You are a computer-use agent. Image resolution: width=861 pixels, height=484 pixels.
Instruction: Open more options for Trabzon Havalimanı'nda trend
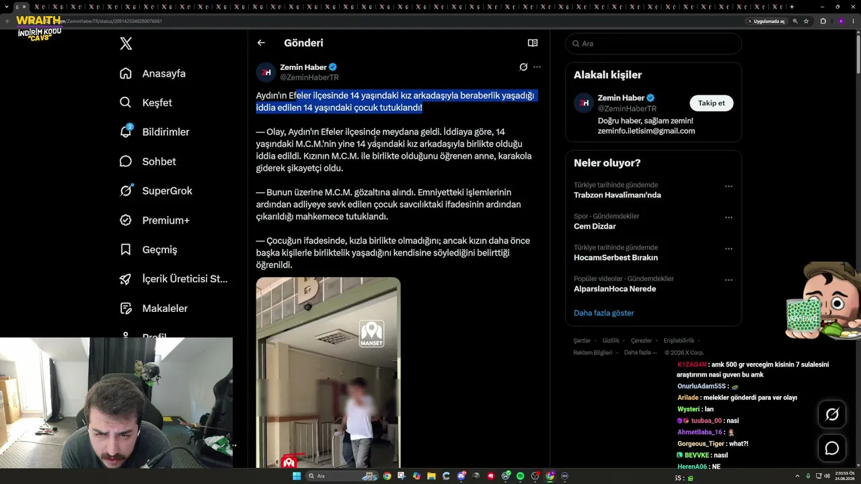point(728,187)
